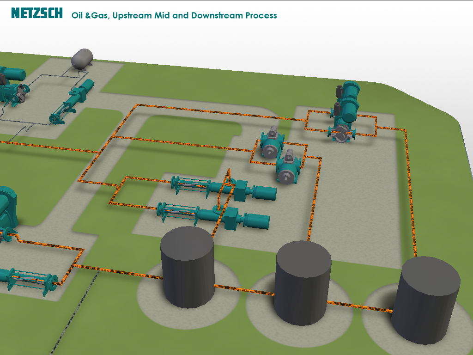The image size is (473, 355).
Task: Select the middle dark storage tank
Action: click(303, 283)
